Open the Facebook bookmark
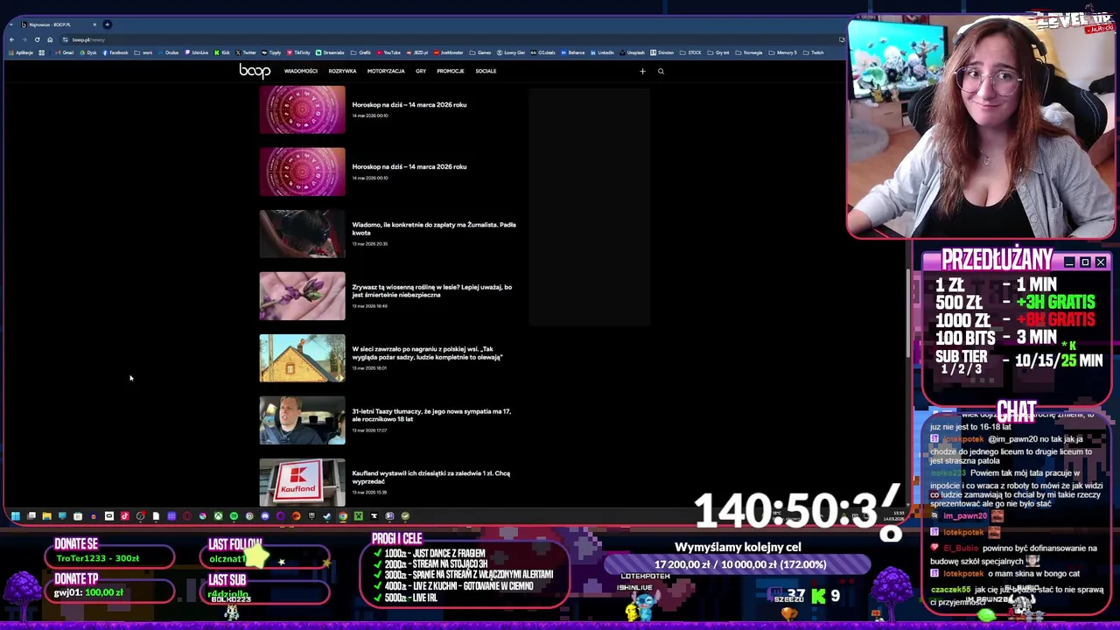This screenshot has height=630, width=1120. (115, 52)
